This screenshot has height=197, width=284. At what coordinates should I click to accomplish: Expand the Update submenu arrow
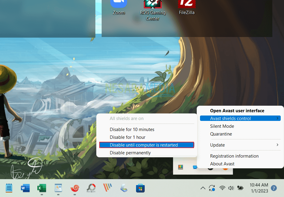[277, 145]
